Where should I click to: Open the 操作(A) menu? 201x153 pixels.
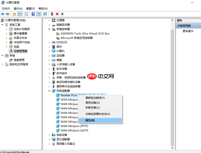(18, 9)
